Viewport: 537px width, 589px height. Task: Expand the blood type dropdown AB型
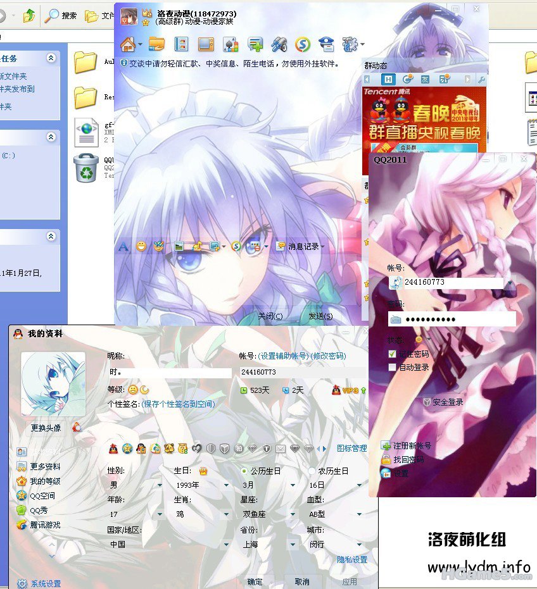[x=359, y=514]
